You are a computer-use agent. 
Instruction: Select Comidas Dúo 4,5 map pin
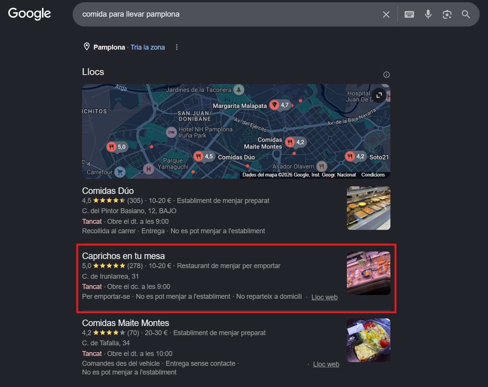204,156
